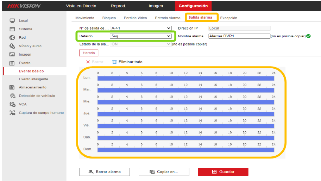The image size is (321, 181).
Task: Open Almacenamiento disk icon
Action: coord(12,87)
